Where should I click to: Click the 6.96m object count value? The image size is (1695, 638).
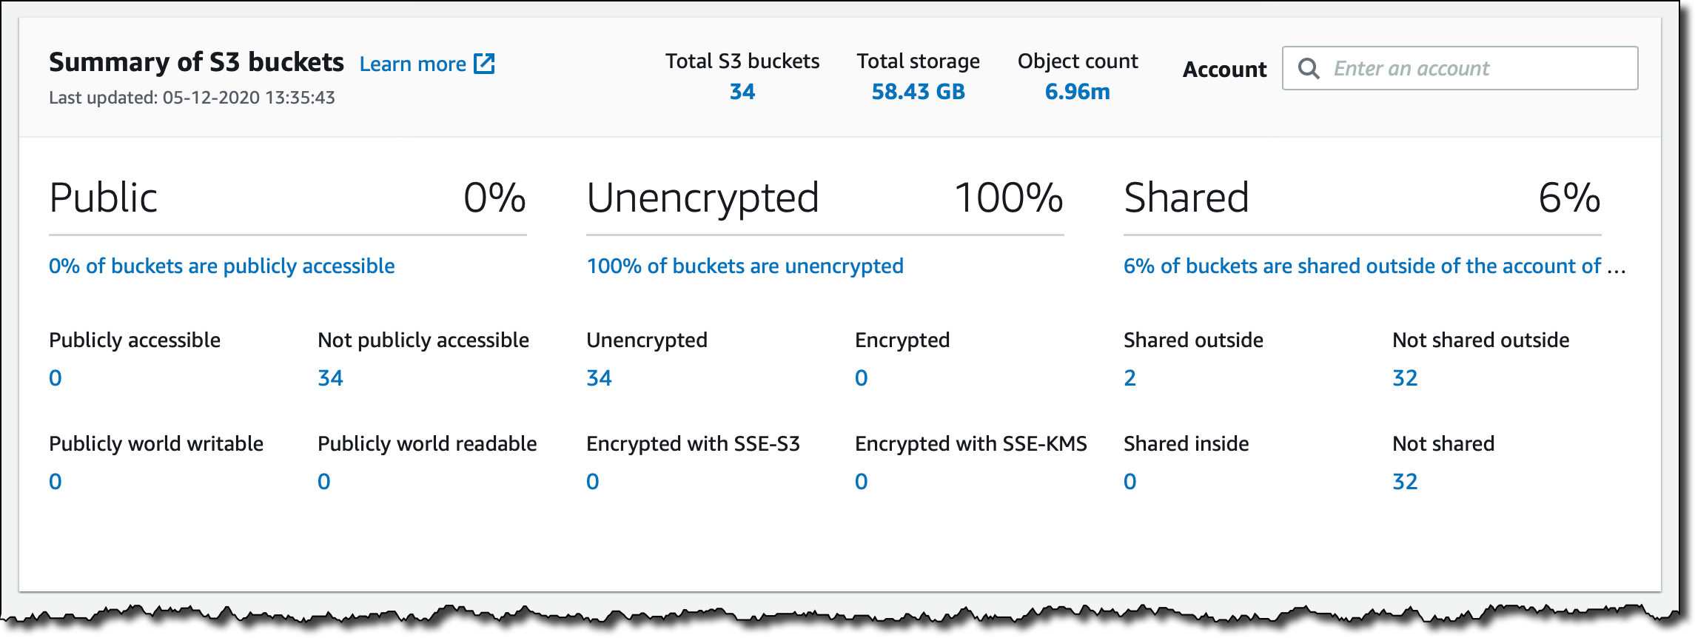click(x=1077, y=92)
